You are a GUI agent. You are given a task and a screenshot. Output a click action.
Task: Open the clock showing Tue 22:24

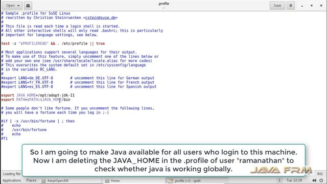click(x=294, y=180)
